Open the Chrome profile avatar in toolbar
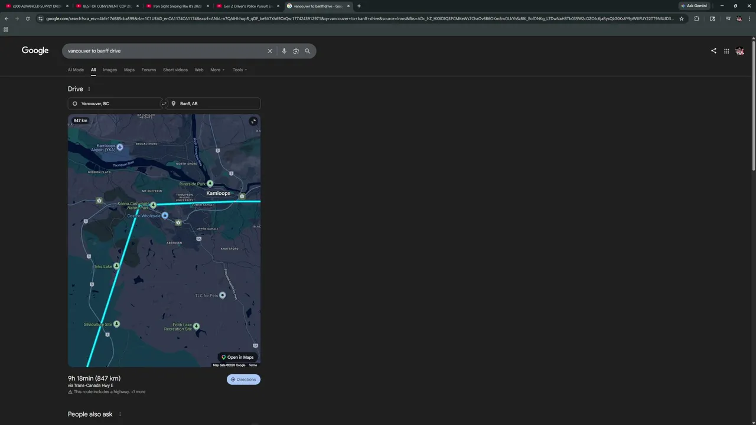 (x=739, y=18)
